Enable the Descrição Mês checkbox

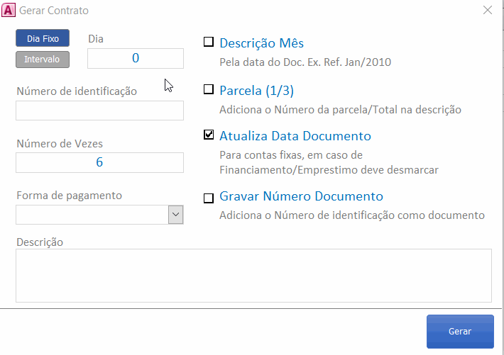pos(209,42)
